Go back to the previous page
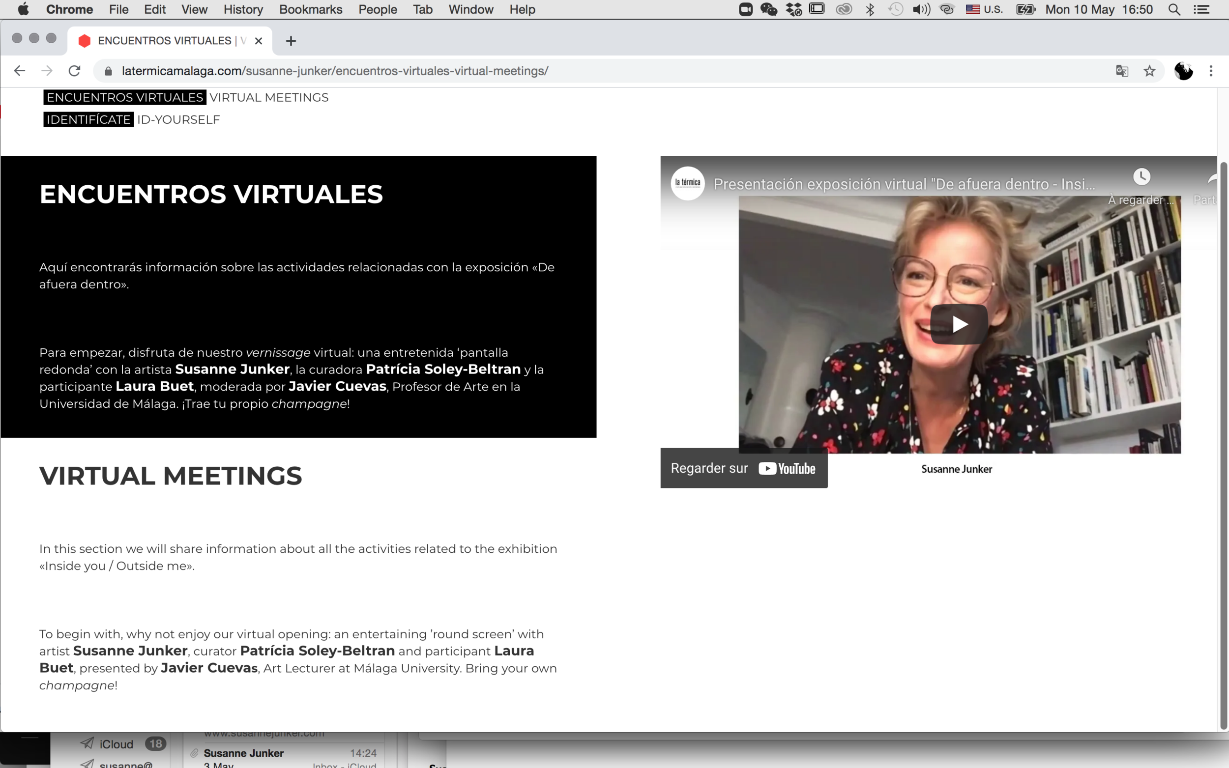This screenshot has width=1229, height=768. [x=19, y=71]
